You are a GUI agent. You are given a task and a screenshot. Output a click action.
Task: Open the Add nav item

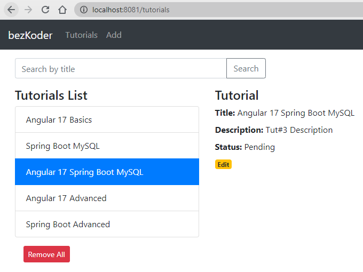[114, 35]
